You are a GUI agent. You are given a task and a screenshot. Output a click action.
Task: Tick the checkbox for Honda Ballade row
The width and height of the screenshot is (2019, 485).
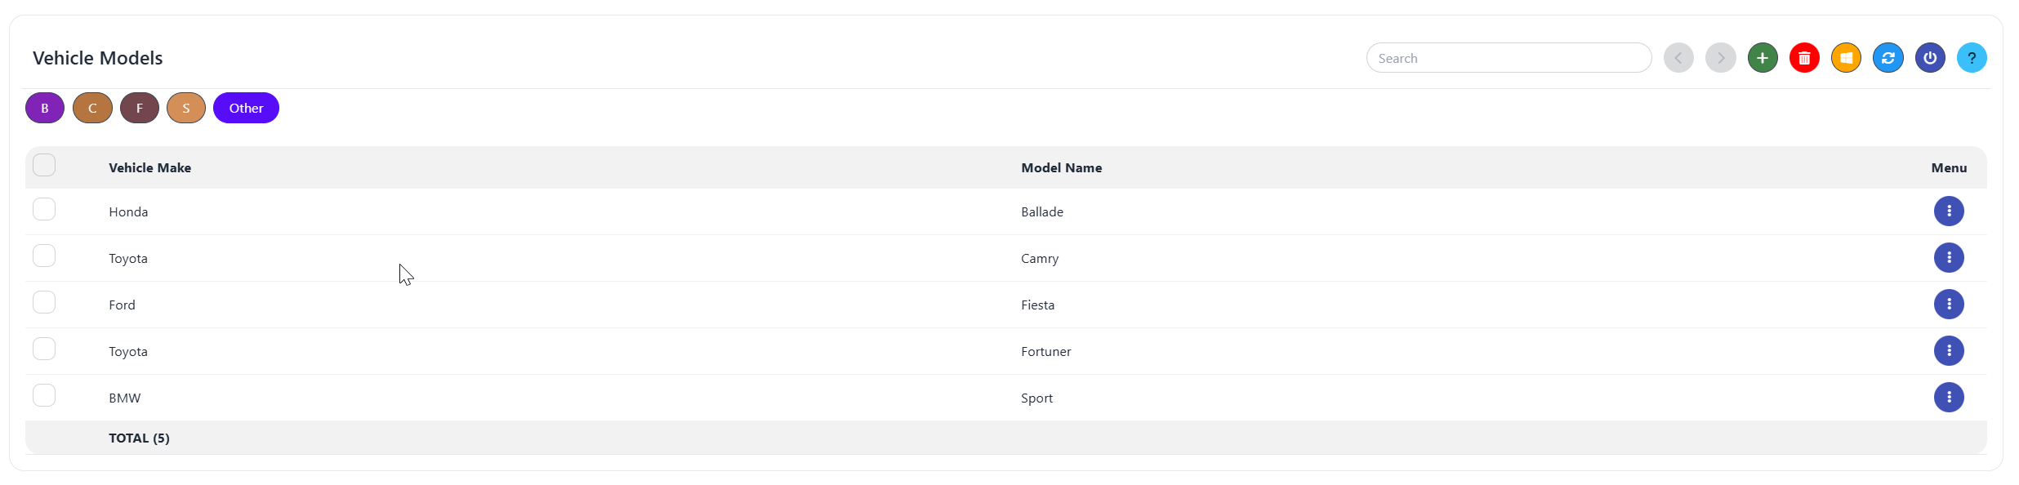pyautogui.click(x=44, y=209)
